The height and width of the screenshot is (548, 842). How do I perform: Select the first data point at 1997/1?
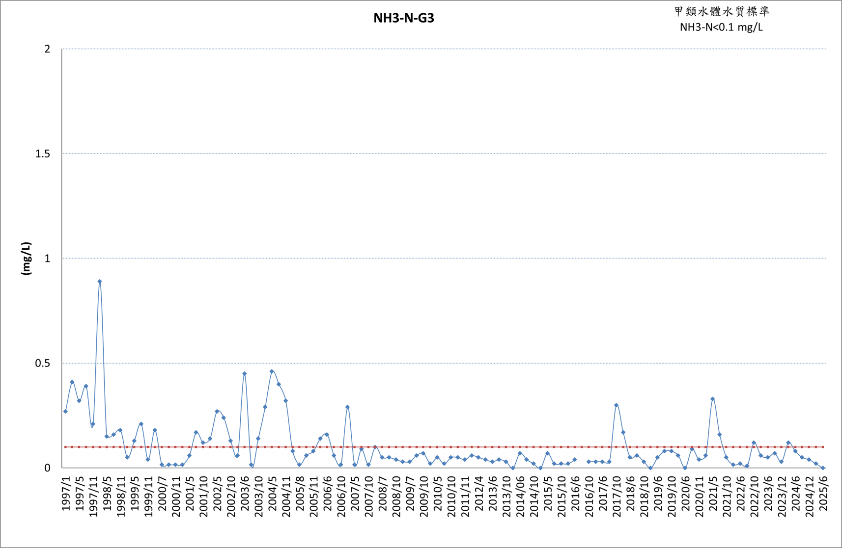[x=65, y=412]
